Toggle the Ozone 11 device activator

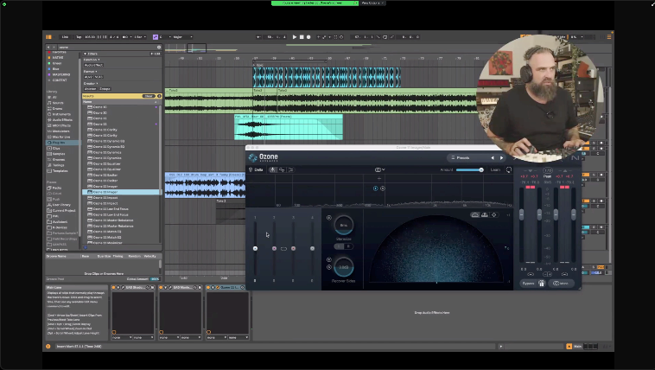208,288
